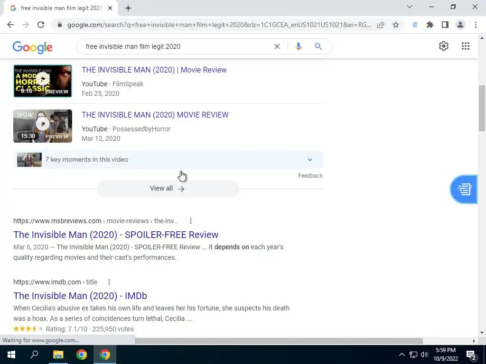Screen dimensions: 486x364
Task: Open Windows taskbar search
Action: point(34,355)
